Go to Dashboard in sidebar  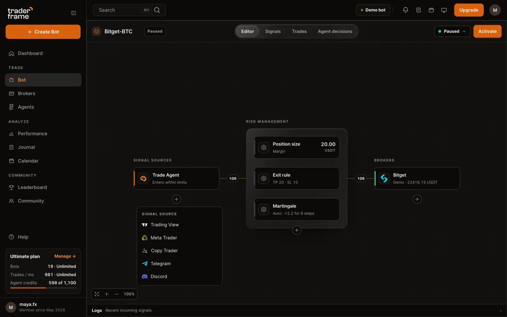43,53
